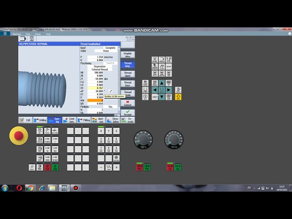Change the Multiple field set to Yes
This screenshot has width=292, height=219.
click(110, 107)
